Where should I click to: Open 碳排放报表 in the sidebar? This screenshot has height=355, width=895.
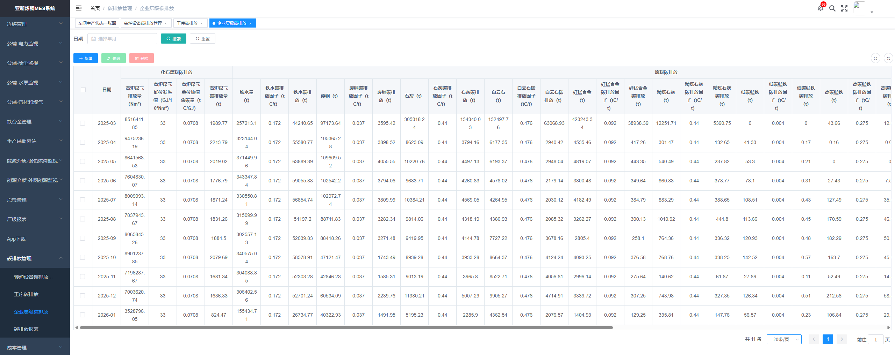[26, 329]
